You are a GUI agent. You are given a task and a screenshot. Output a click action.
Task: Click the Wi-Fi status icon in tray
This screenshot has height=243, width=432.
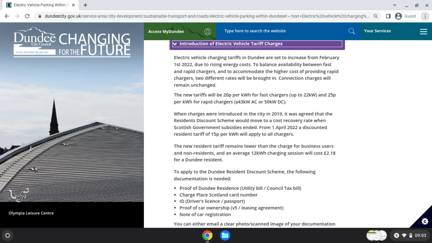coord(404,235)
